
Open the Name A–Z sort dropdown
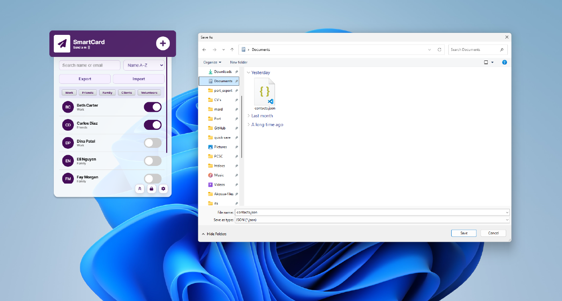pos(144,65)
